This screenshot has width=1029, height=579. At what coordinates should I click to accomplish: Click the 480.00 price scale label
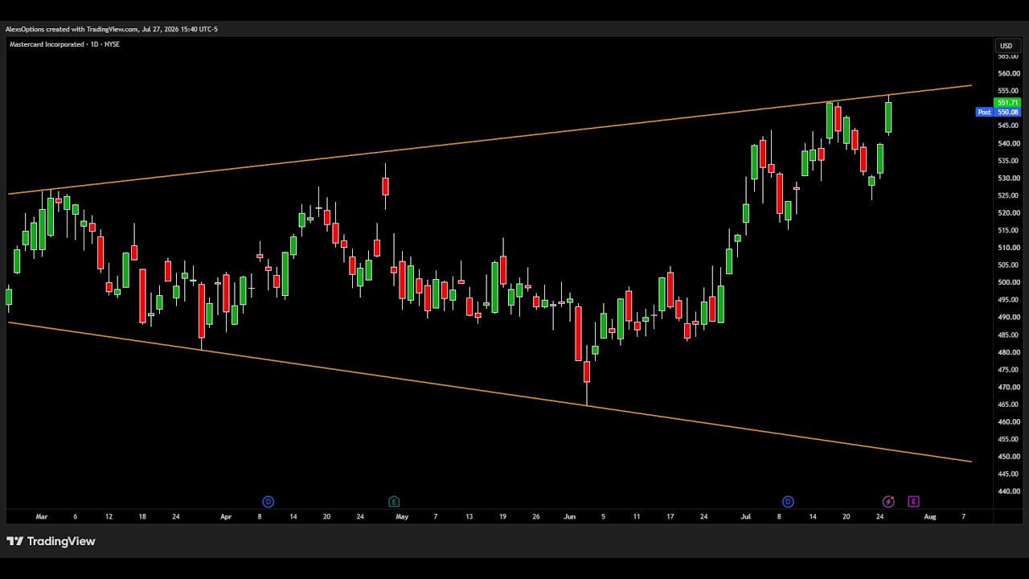point(1008,352)
